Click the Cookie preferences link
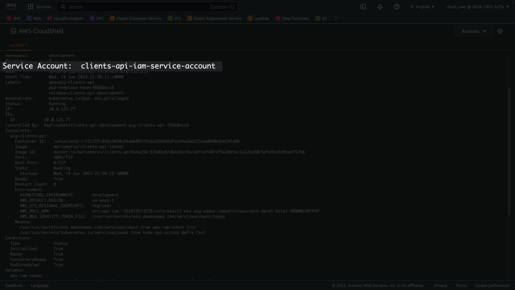The image size is (515, 290). coord(492,285)
